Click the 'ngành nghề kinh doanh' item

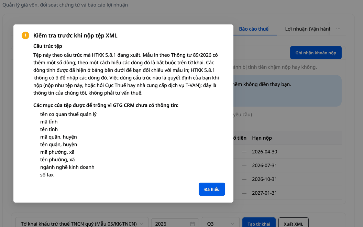coord(67,167)
